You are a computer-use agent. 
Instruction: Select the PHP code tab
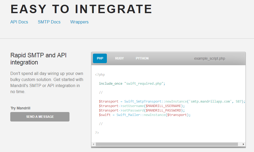pyautogui.click(x=100, y=58)
